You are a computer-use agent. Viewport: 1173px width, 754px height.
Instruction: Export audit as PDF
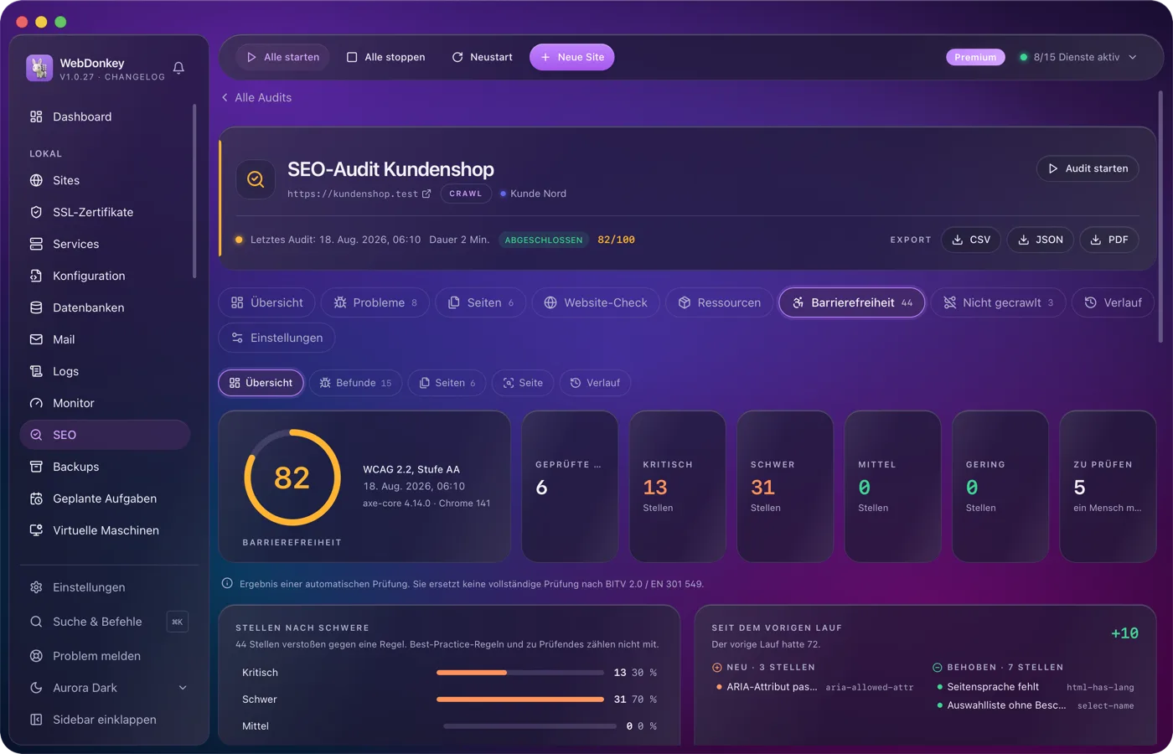[x=1109, y=240]
